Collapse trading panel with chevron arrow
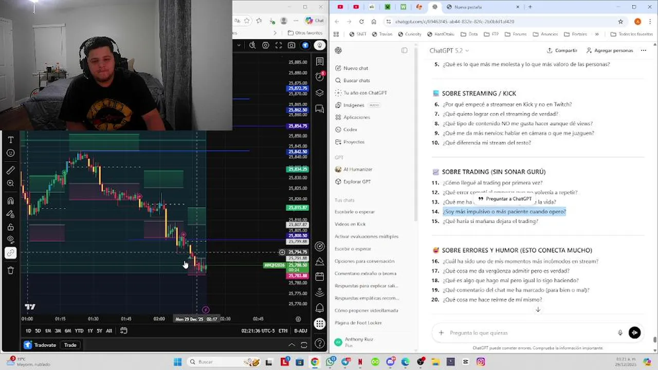 coord(291,345)
